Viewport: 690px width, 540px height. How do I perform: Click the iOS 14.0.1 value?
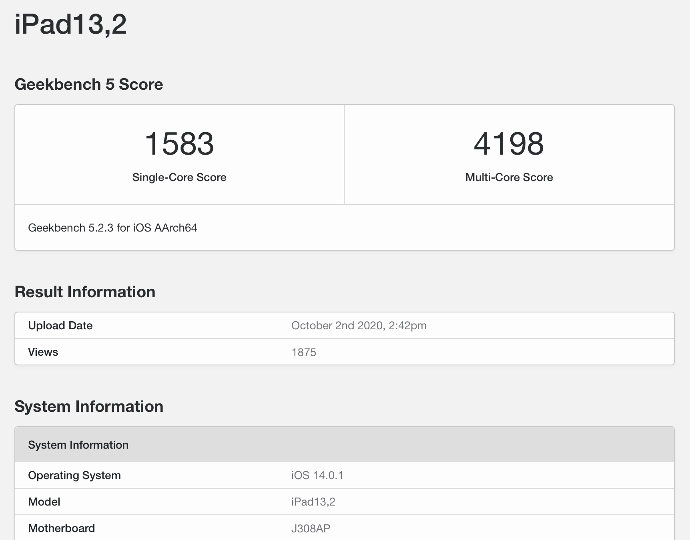click(318, 475)
